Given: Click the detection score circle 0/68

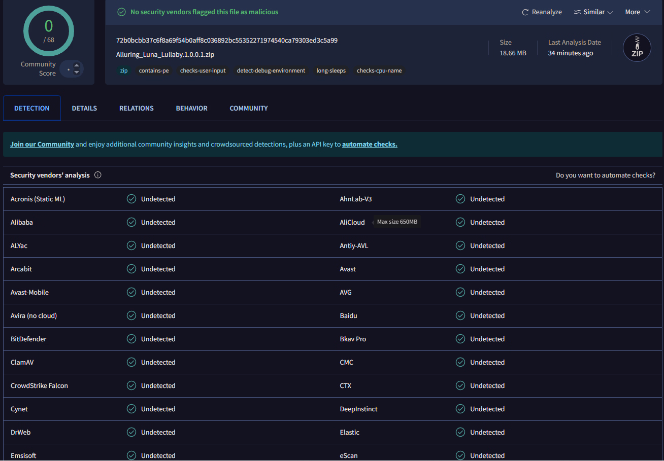Looking at the screenshot, I should coord(49,31).
